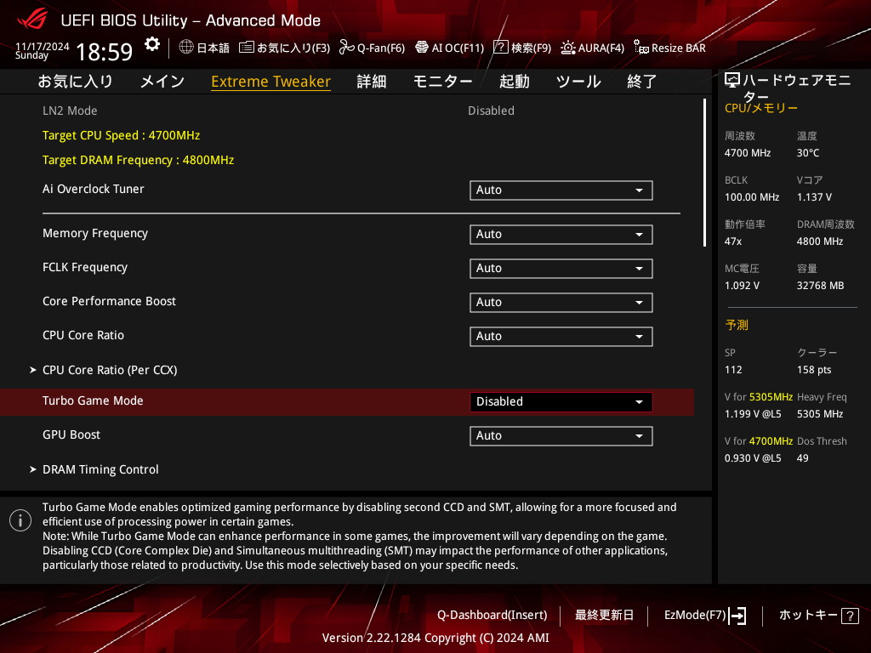Open Memory Frequency dropdown
The image size is (871, 653).
(x=561, y=235)
